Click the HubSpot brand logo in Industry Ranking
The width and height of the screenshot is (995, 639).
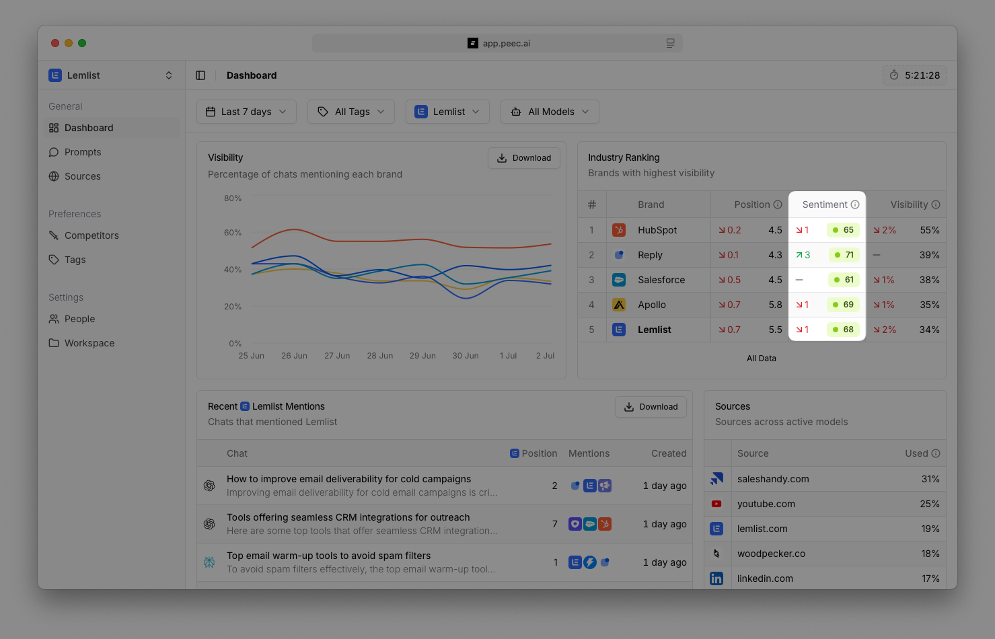[618, 229]
